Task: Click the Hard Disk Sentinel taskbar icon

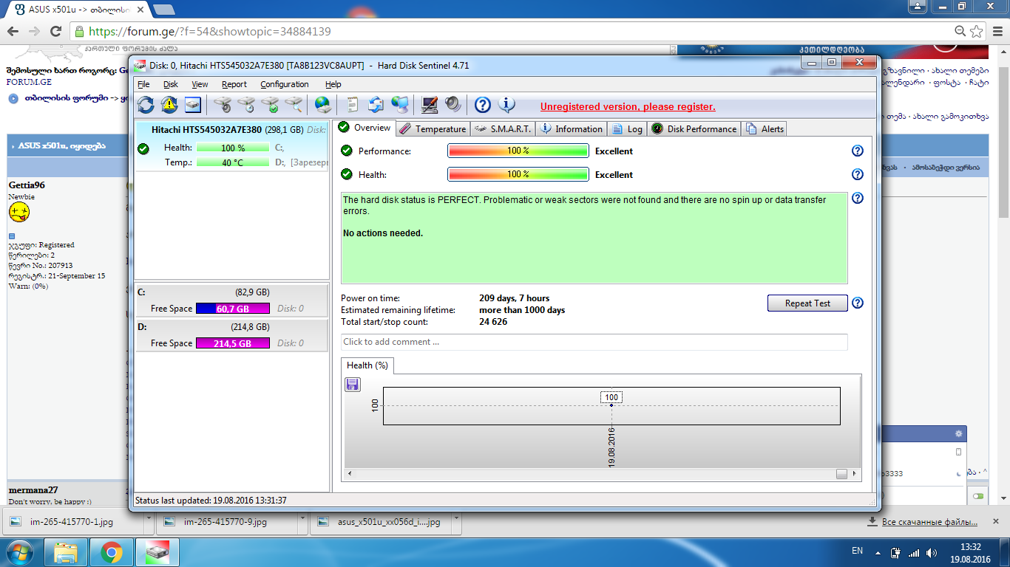Action: click(157, 552)
